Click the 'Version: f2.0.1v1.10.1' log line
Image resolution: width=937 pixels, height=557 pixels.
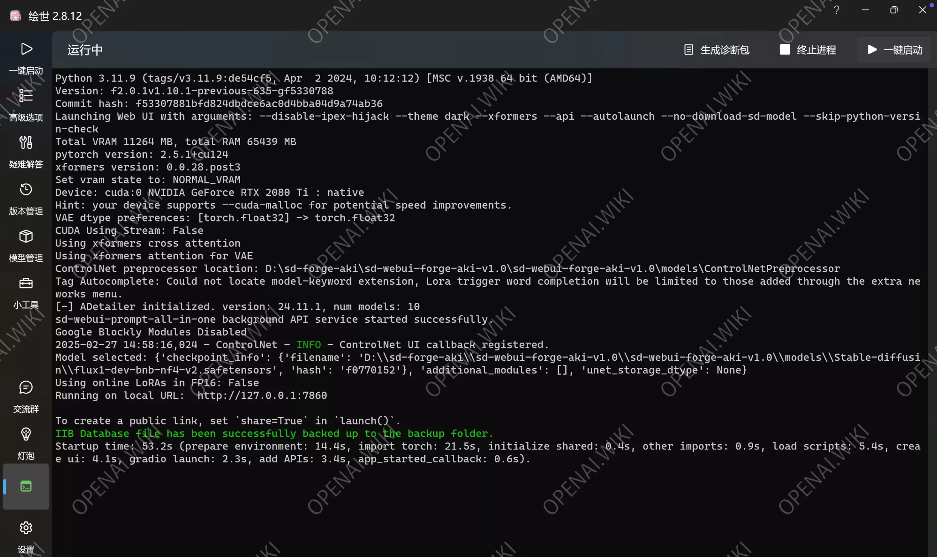pyautogui.click(x=194, y=91)
